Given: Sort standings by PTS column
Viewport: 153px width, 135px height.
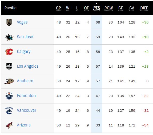Looking at the screenshot, I should pos(96,8).
